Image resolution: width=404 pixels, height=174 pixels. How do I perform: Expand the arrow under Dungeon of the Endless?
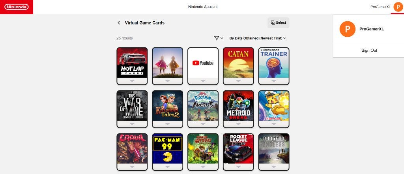274,167
